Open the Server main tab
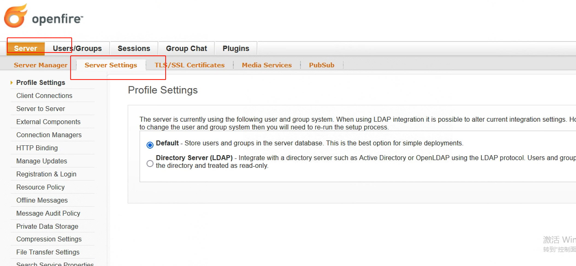The image size is (576, 266). 26,49
